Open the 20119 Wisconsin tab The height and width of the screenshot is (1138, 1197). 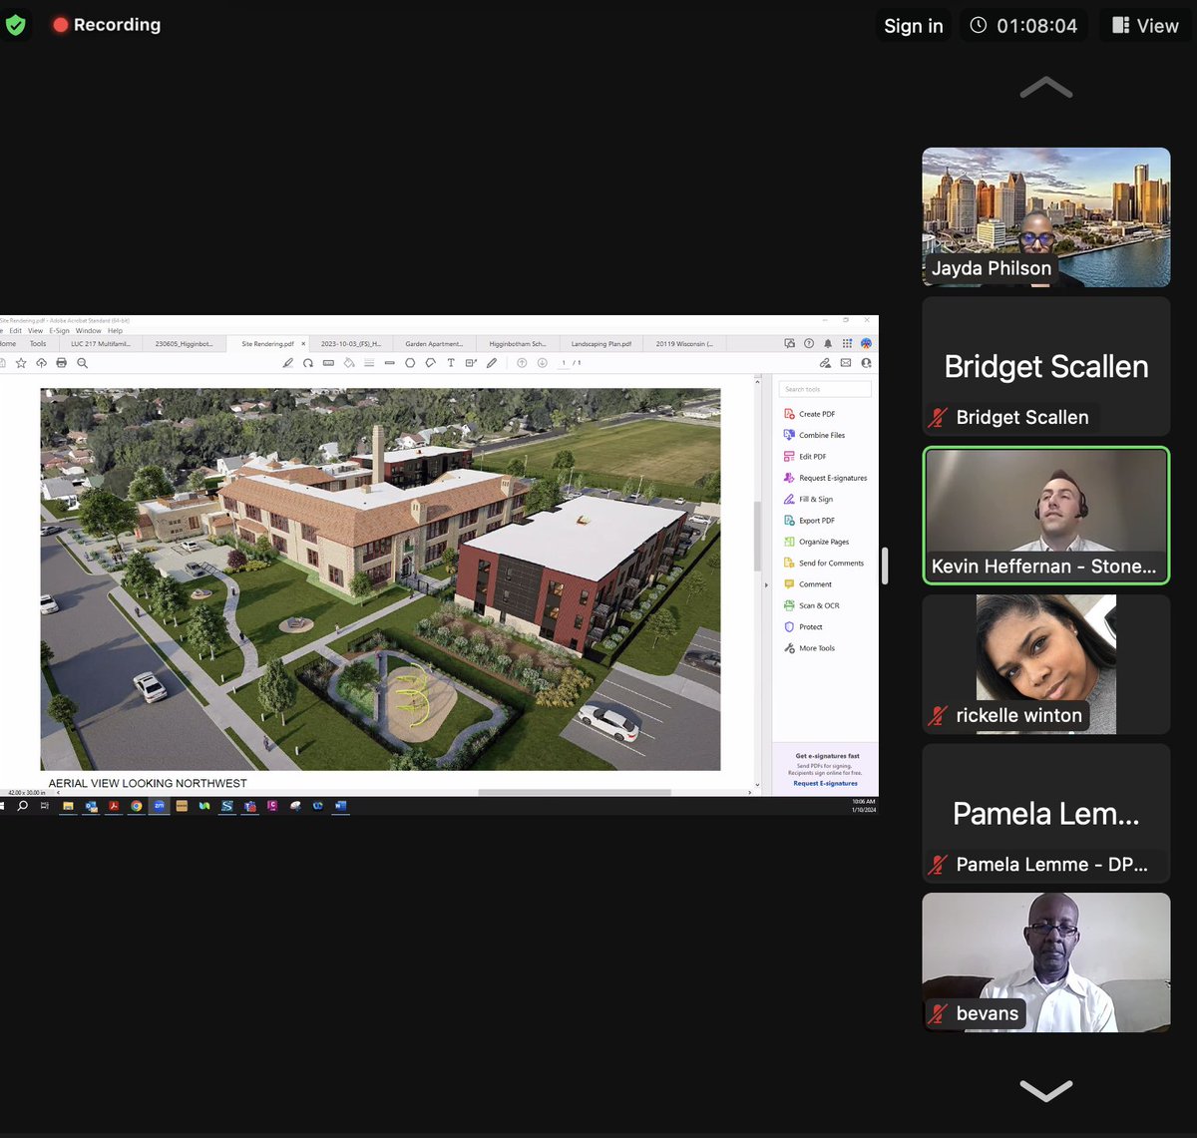coord(684,344)
